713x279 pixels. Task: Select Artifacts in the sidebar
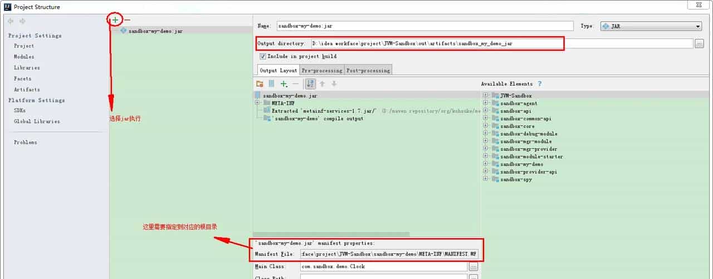point(27,89)
